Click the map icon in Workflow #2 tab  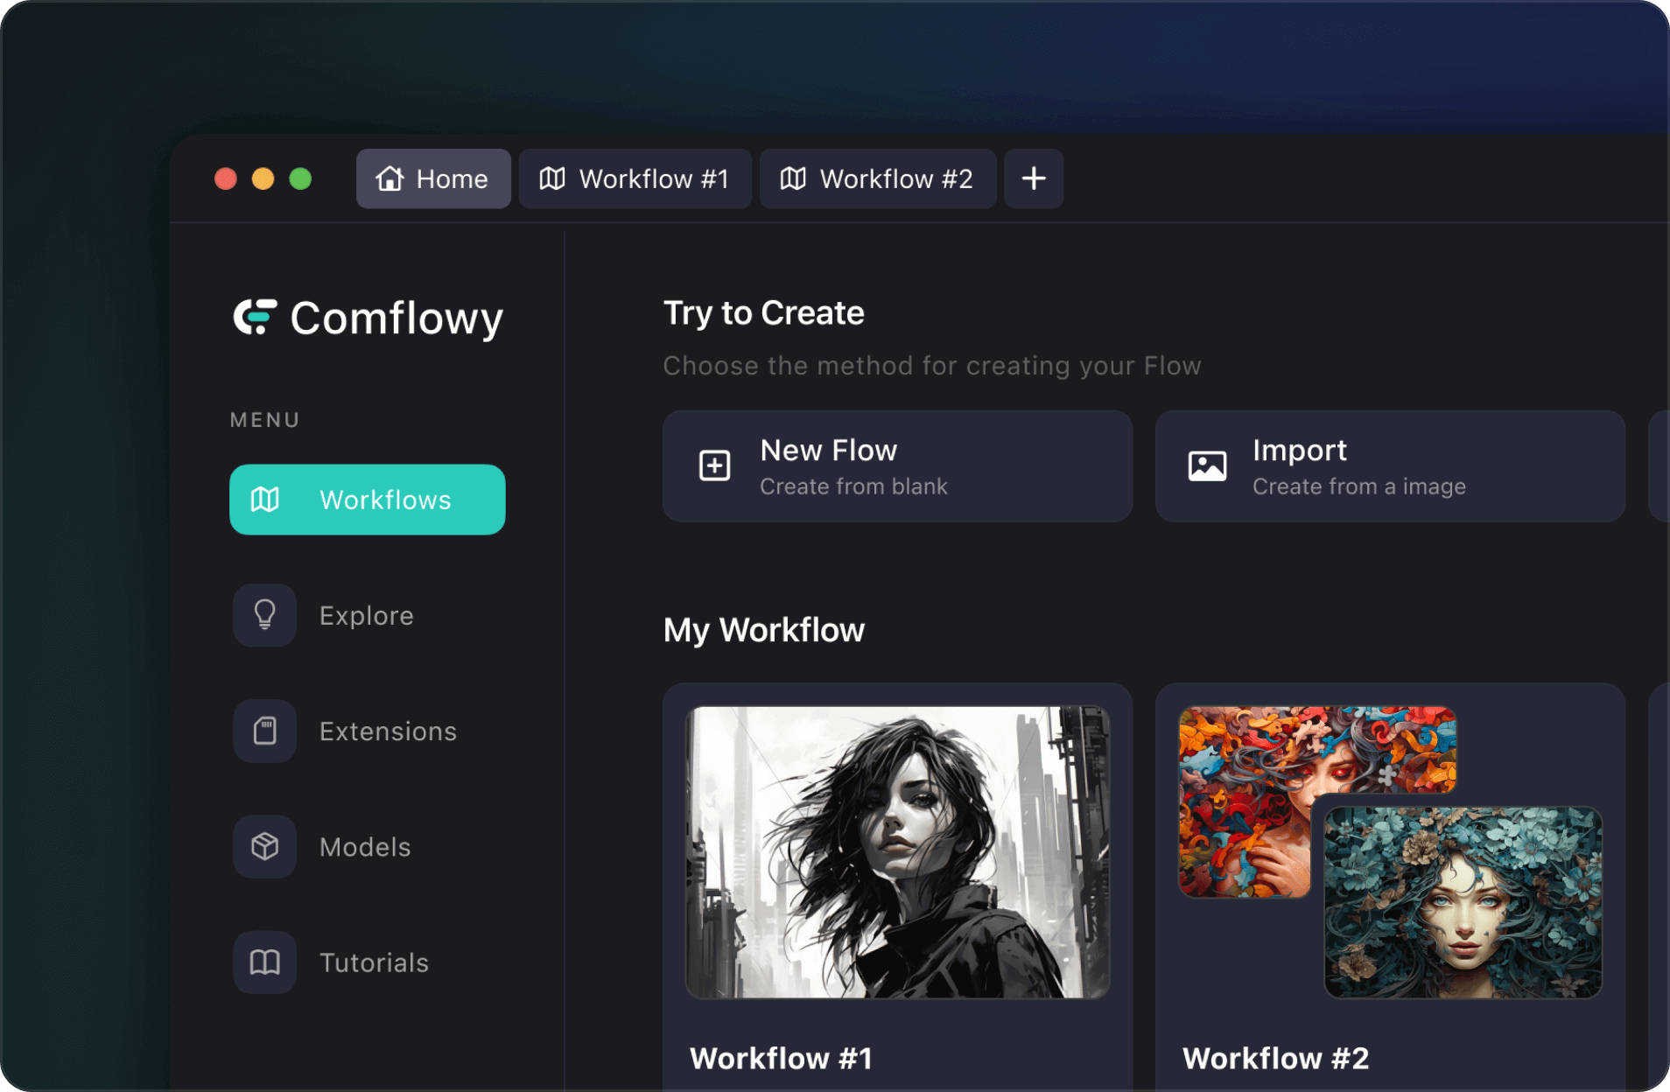(x=793, y=178)
